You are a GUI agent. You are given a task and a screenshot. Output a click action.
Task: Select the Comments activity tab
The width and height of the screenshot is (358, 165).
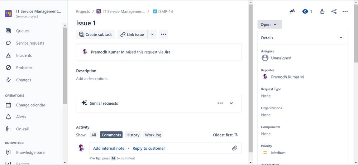pyautogui.click(x=111, y=135)
